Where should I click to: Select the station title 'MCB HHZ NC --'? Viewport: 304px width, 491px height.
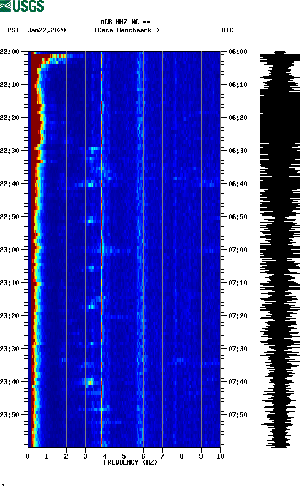[x=126, y=22]
